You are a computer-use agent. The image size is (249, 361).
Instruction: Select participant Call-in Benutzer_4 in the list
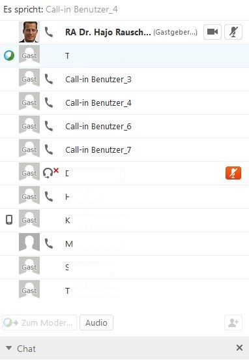[x=124, y=102]
